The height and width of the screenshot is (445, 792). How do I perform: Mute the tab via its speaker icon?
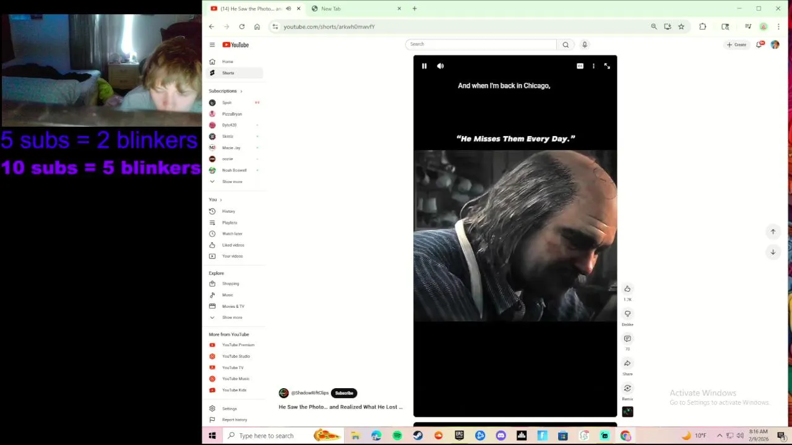pos(288,9)
